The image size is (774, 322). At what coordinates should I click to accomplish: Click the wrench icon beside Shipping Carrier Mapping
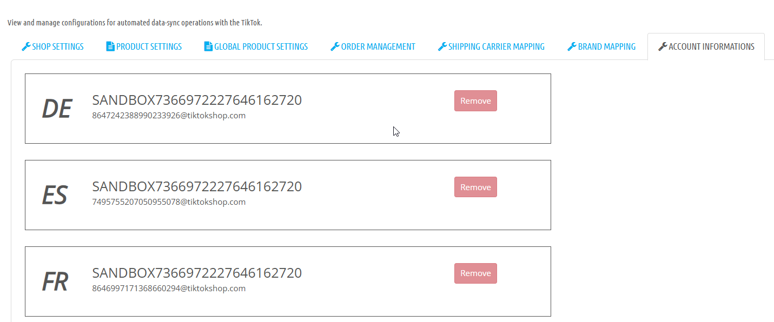[x=442, y=46]
